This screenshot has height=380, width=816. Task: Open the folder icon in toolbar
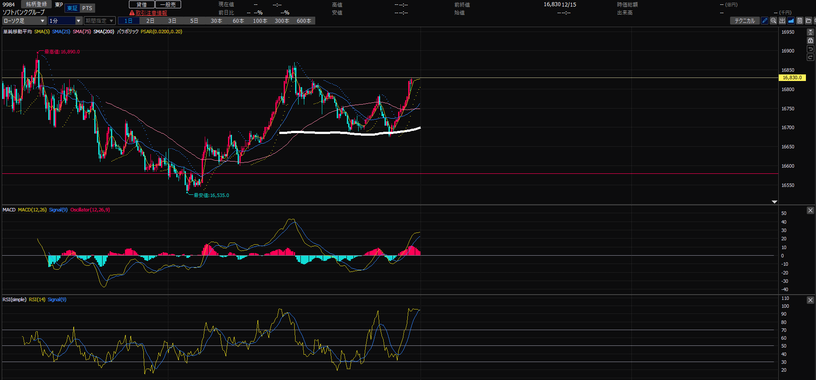pyautogui.click(x=809, y=21)
